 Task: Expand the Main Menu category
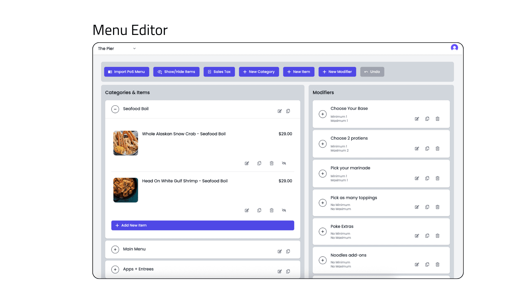115,249
